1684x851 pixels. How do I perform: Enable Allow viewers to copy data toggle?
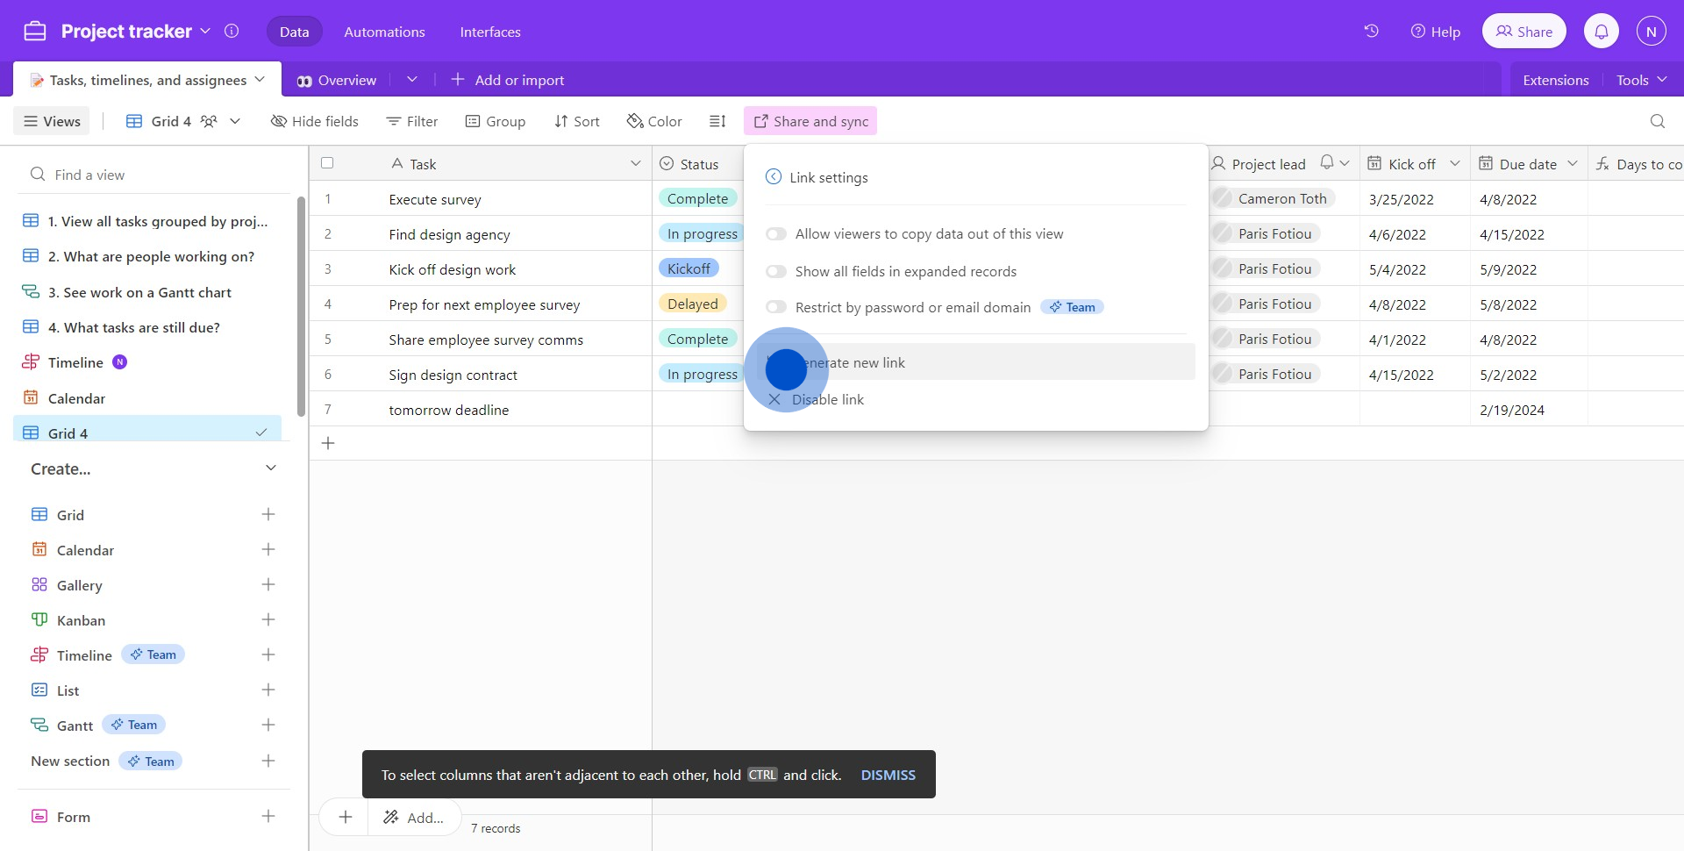tap(776, 234)
